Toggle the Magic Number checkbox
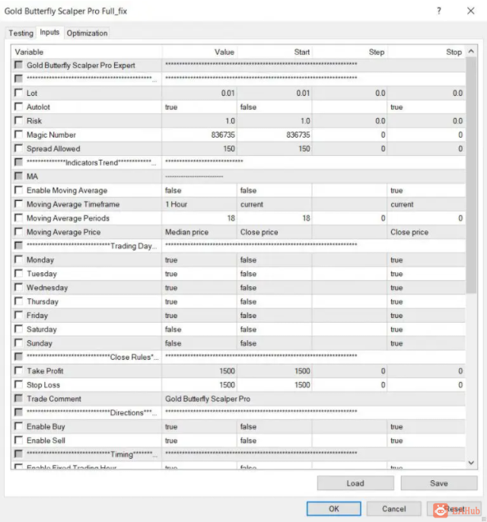487x522 pixels. click(18, 134)
